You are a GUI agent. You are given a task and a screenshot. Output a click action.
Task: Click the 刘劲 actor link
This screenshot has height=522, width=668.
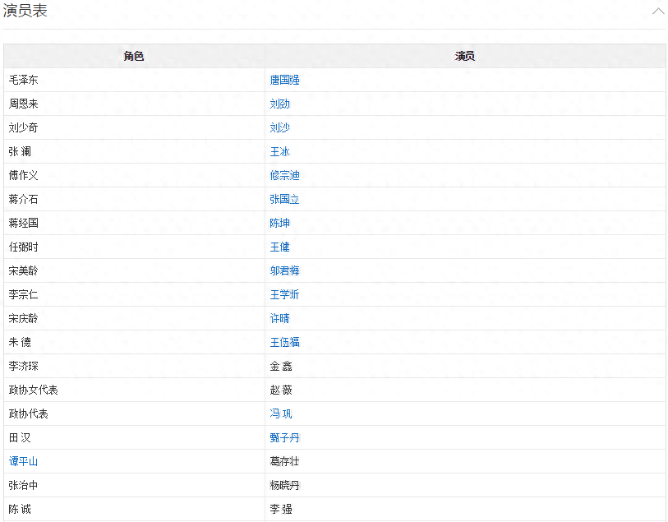279,104
